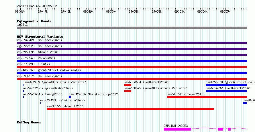Open variant nsv546796 (Cooper2011) label
This screenshot has width=255, height=132.
coord(186,94)
